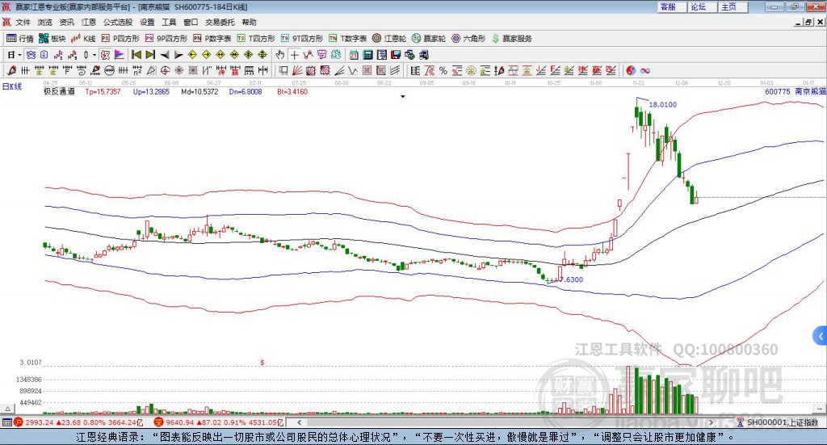The image size is (827, 445).
Task: Open the 交易委托 menu
Action: [x=220, y=22]
